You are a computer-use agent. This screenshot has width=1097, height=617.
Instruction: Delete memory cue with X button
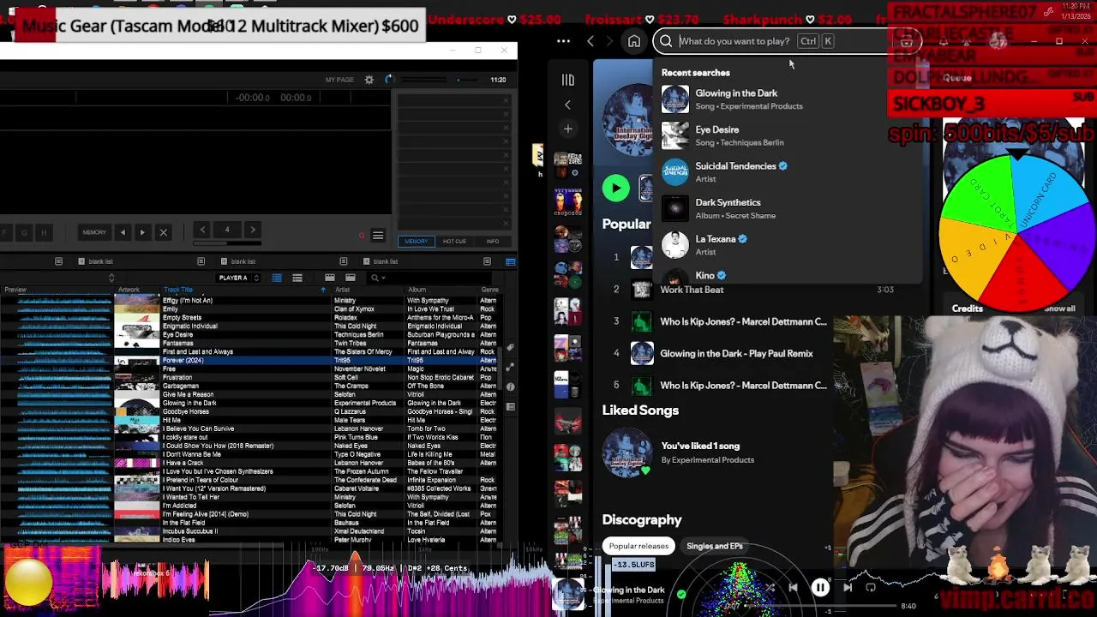(x=163, y=232)
